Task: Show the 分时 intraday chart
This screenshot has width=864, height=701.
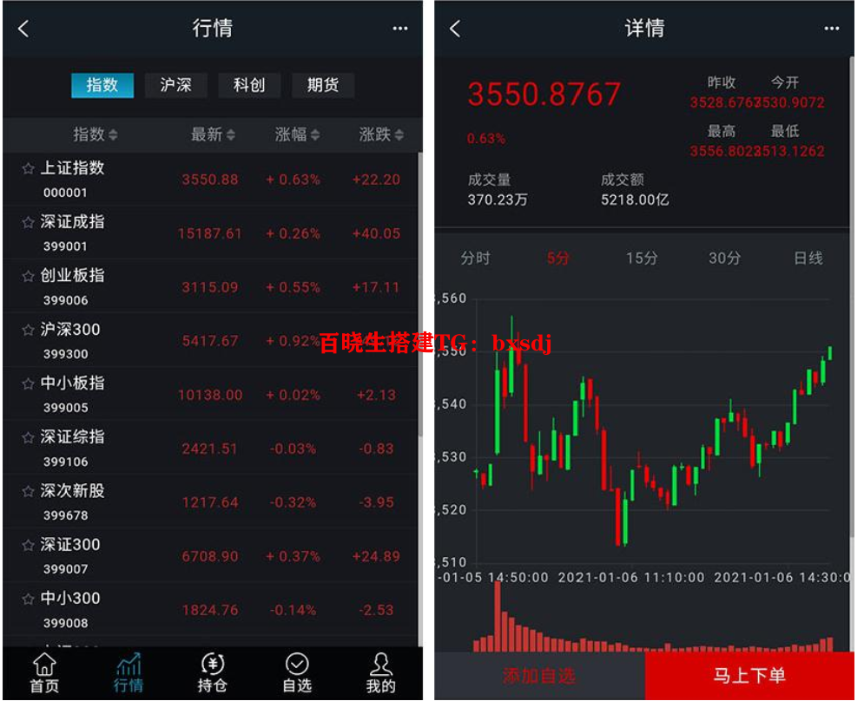Action: 476,258
